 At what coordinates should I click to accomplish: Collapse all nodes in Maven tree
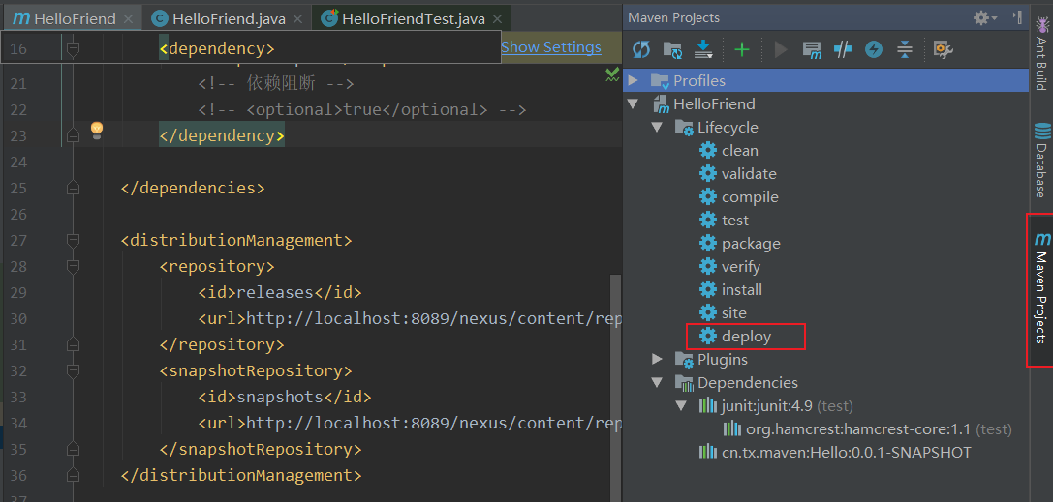[905, 49]
